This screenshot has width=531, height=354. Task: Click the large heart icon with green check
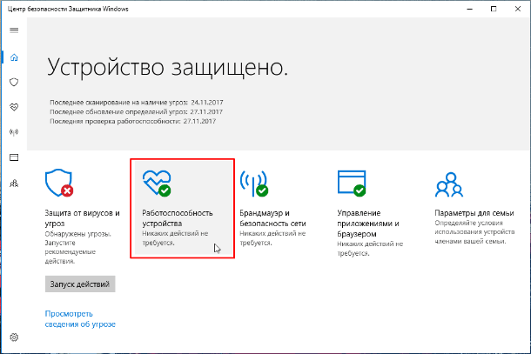157,183
